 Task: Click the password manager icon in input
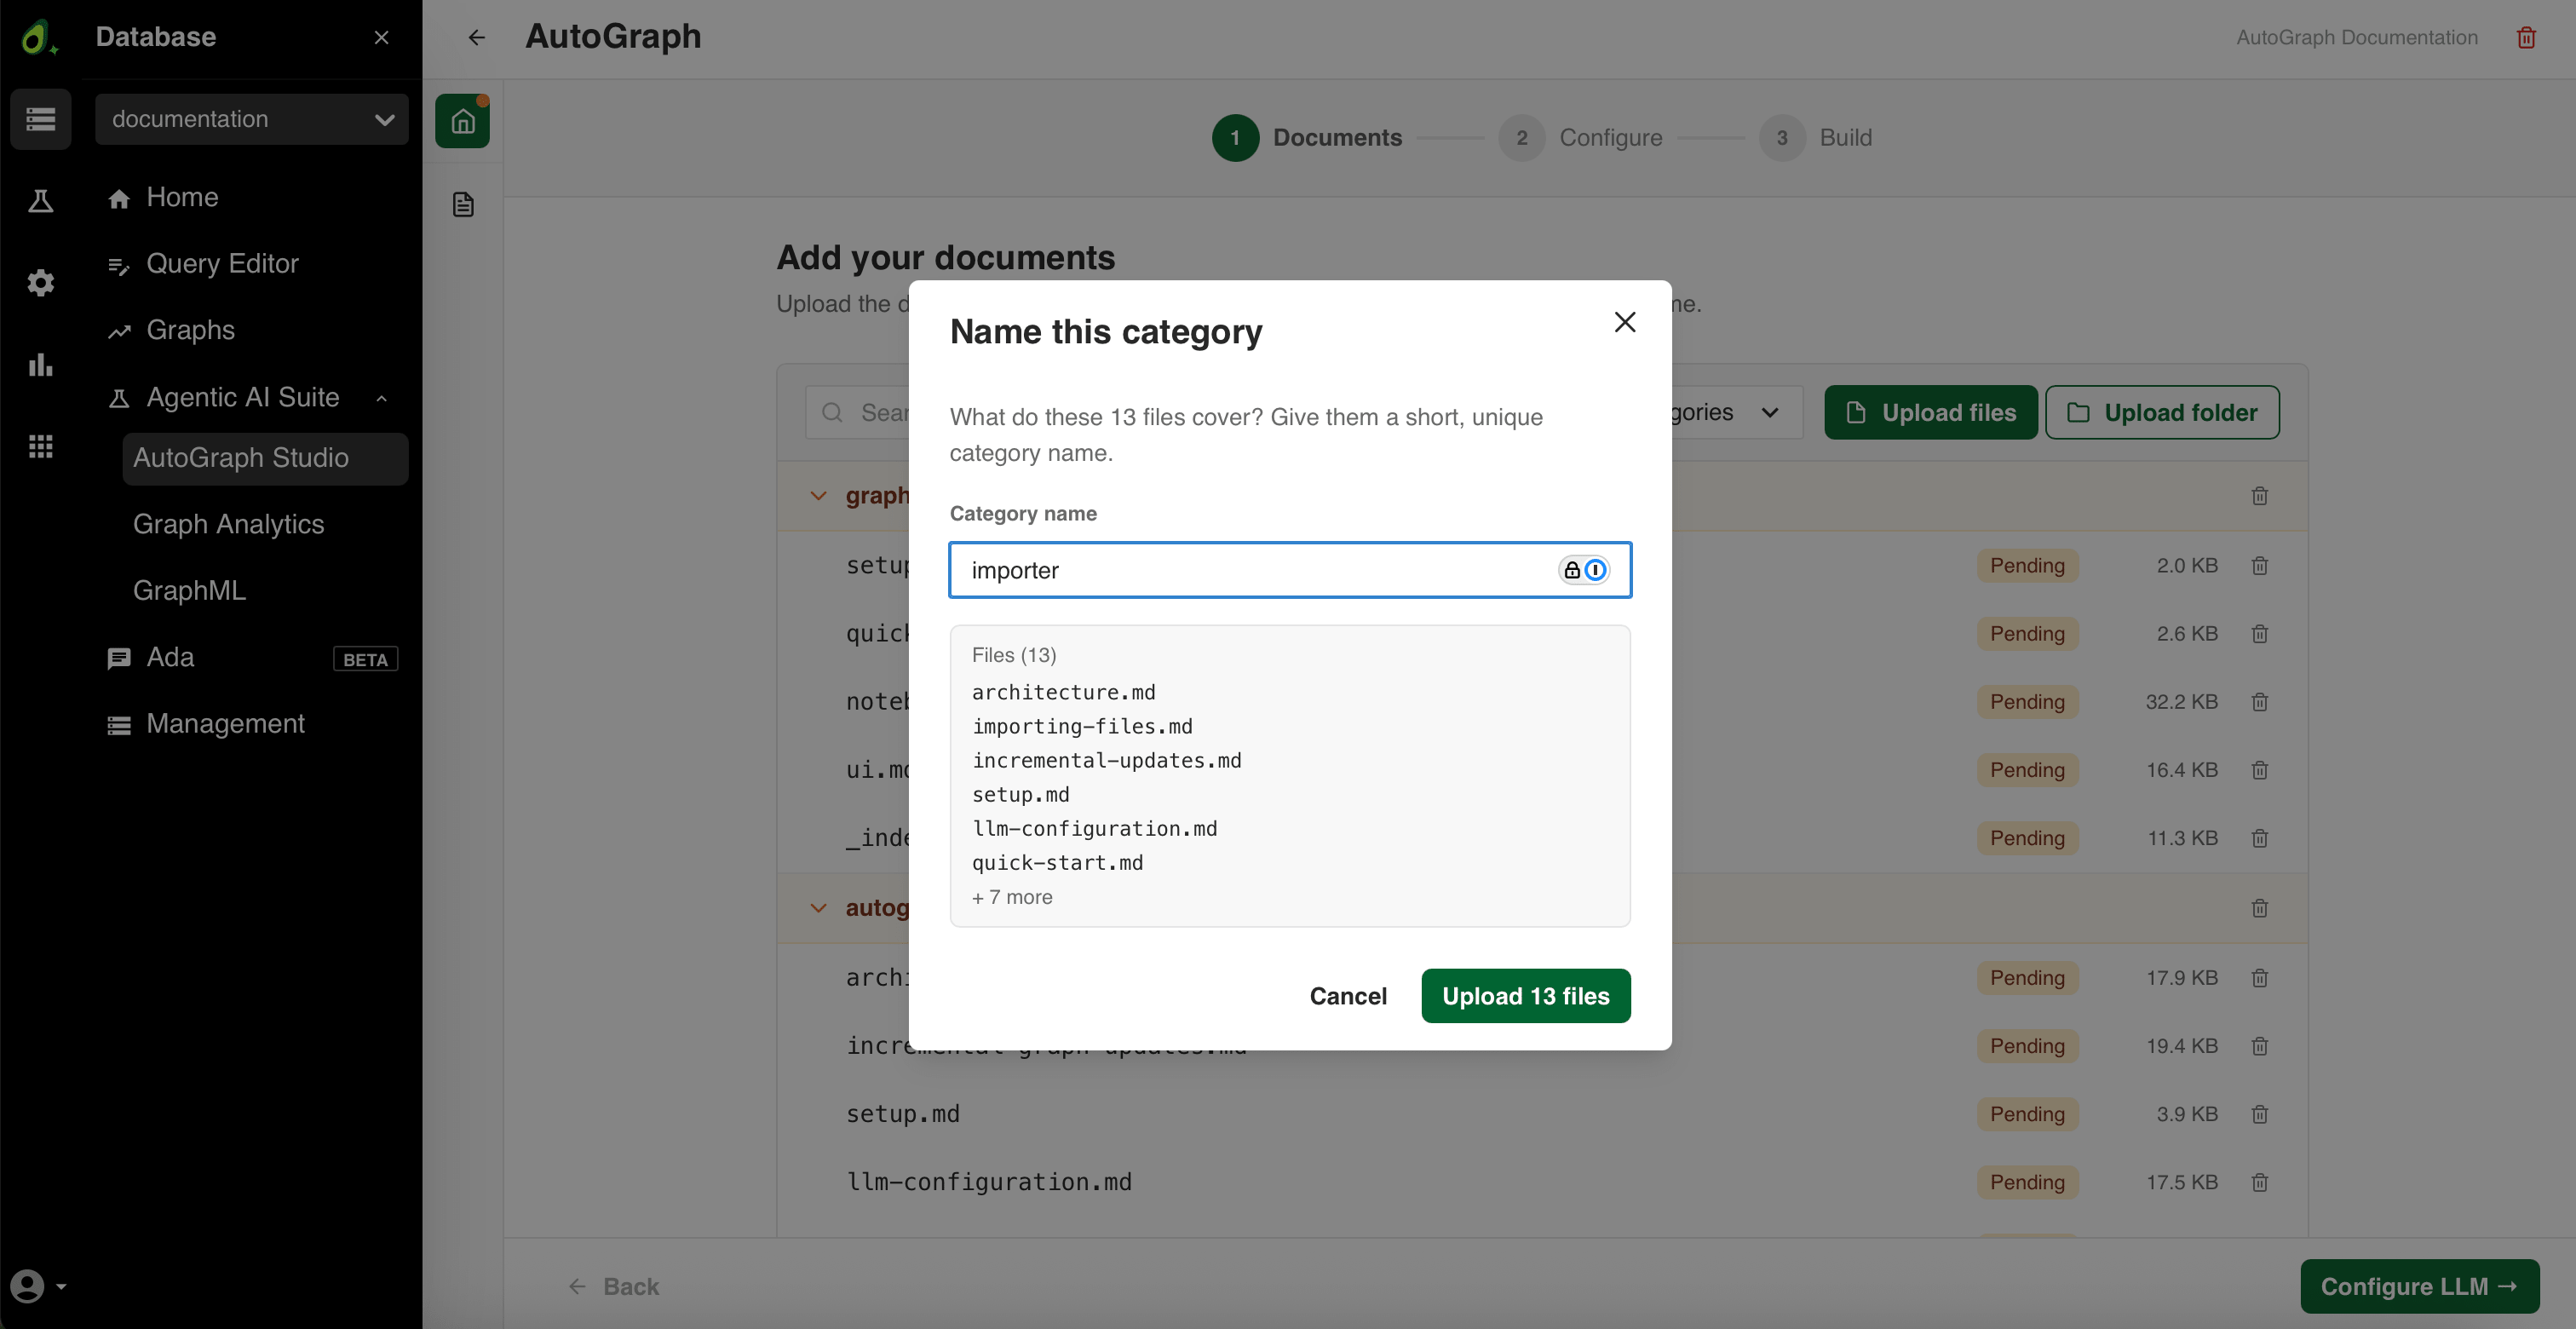click(x=1583, y=570)
